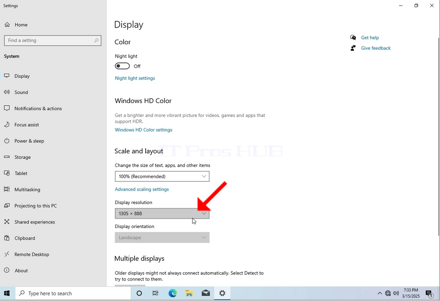Click the Find a setting search box
Screen dimensions: 440x301
tap(53, 40)
